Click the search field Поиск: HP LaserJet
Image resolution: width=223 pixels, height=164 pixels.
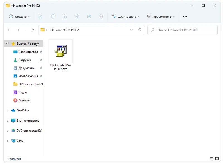tap(183, 30)
